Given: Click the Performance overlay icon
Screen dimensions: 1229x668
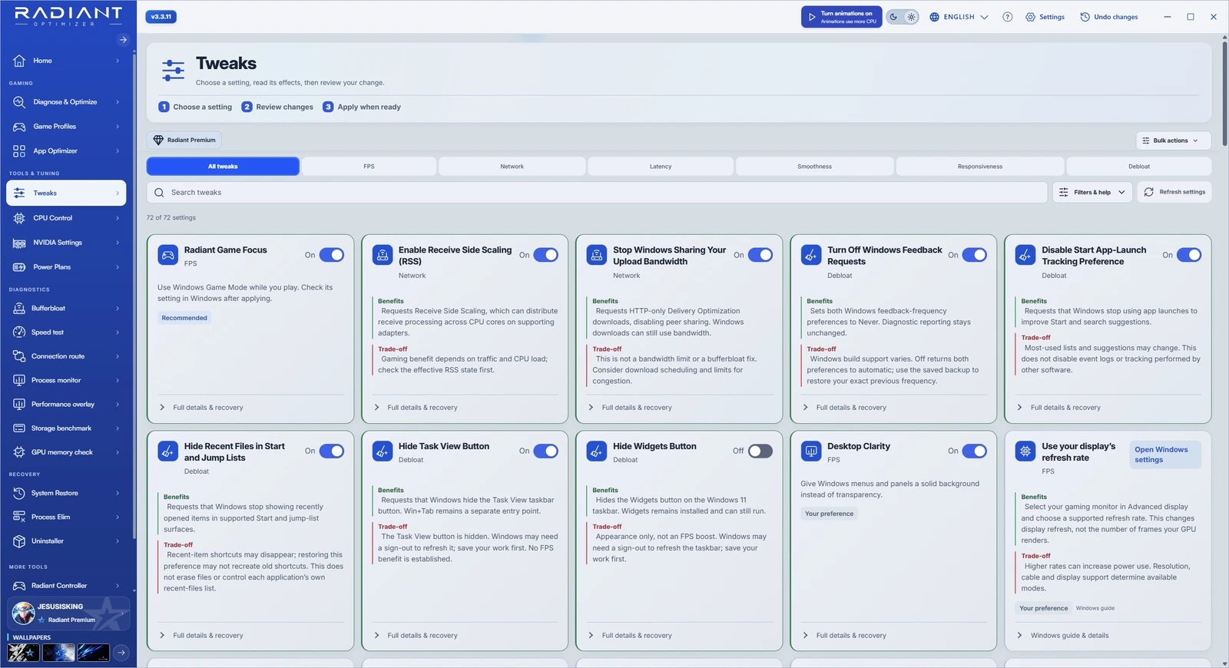Looking at the screenshot, I should 19,404.
